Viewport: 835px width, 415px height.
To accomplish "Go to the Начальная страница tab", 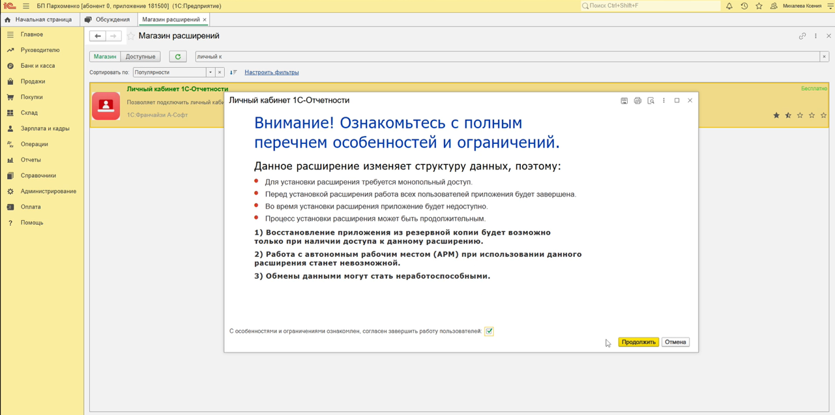I will pos(38,20).
